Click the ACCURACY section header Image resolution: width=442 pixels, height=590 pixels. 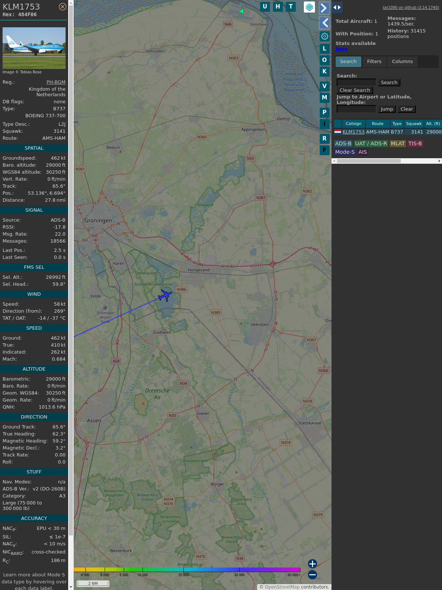pyautogui.click(x=34, y=518)
